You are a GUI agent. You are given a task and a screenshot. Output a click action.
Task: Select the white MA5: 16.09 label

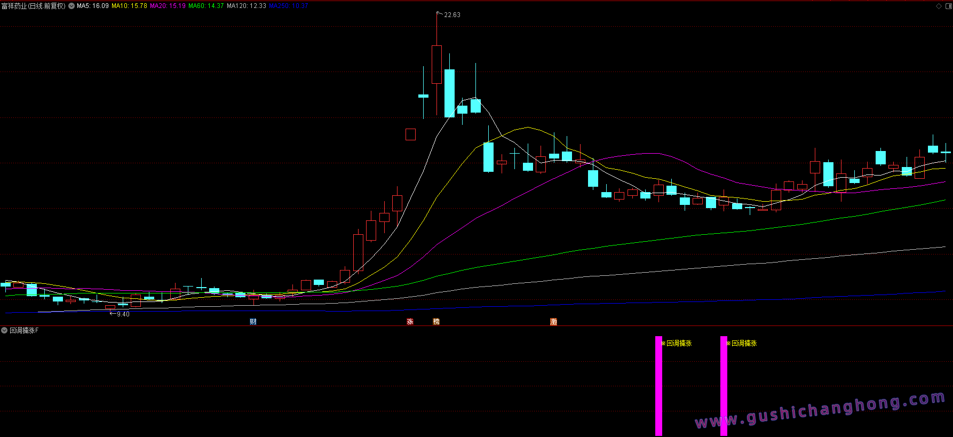[x=93, y=6]
